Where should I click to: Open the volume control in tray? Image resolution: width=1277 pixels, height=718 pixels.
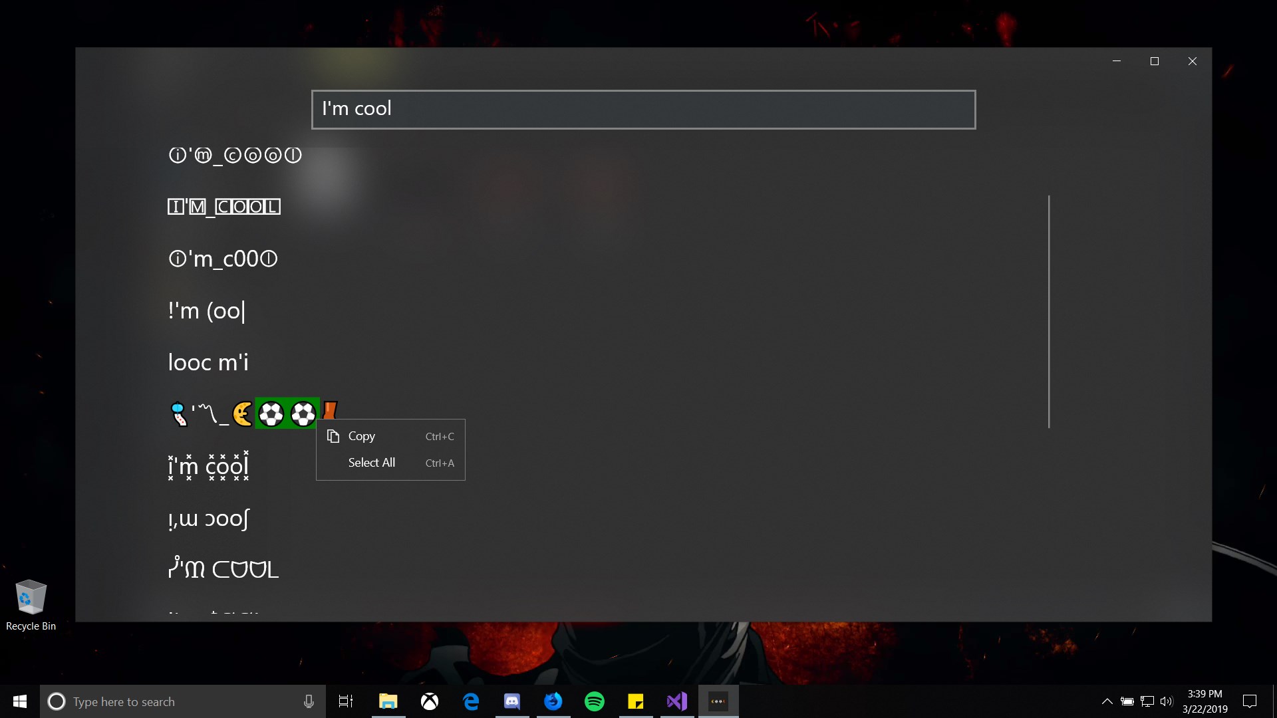1167,701
